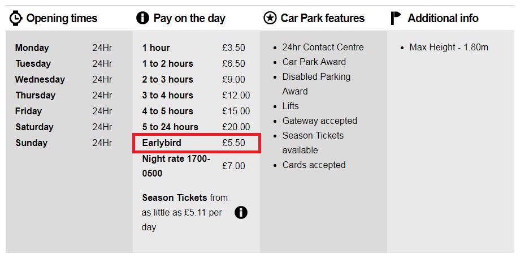Image resolution: width=529 pixels, height=258 pixels.
Task: Select the Additional info heading
Action: [x=443, y=18]
